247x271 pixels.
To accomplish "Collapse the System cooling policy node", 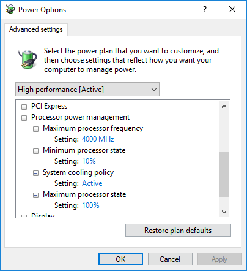I will [x=35, y=173].
